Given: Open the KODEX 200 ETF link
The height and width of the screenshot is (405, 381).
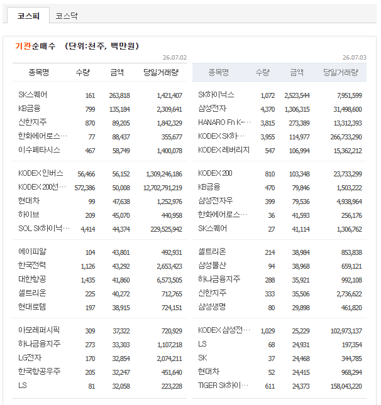Looking at the screenshot, I should pyautogui.click(x=215, y=173).
